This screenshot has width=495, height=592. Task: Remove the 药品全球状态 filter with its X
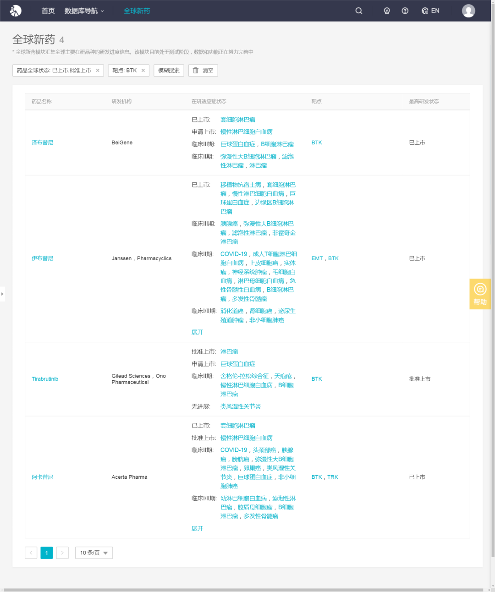tap(98, 71)
